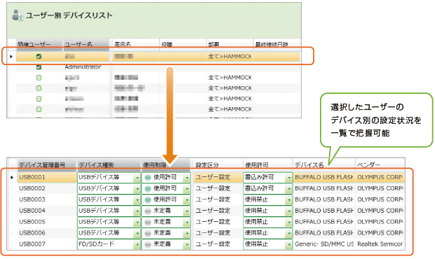The image size is (435, 259).
Task: Open 使用制限 dropdown for USB0001
Action: pyautogui.click(x=187, y=178)
